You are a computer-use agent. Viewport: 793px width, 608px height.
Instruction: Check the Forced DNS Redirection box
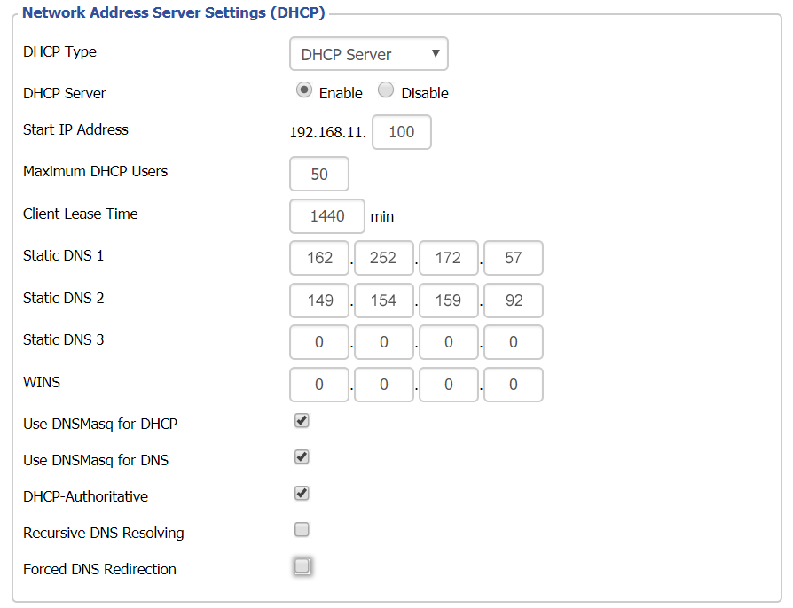tap(302, 565)
